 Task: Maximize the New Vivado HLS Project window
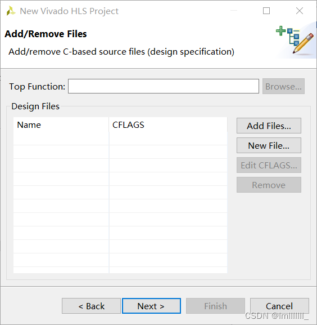[266, 11]
